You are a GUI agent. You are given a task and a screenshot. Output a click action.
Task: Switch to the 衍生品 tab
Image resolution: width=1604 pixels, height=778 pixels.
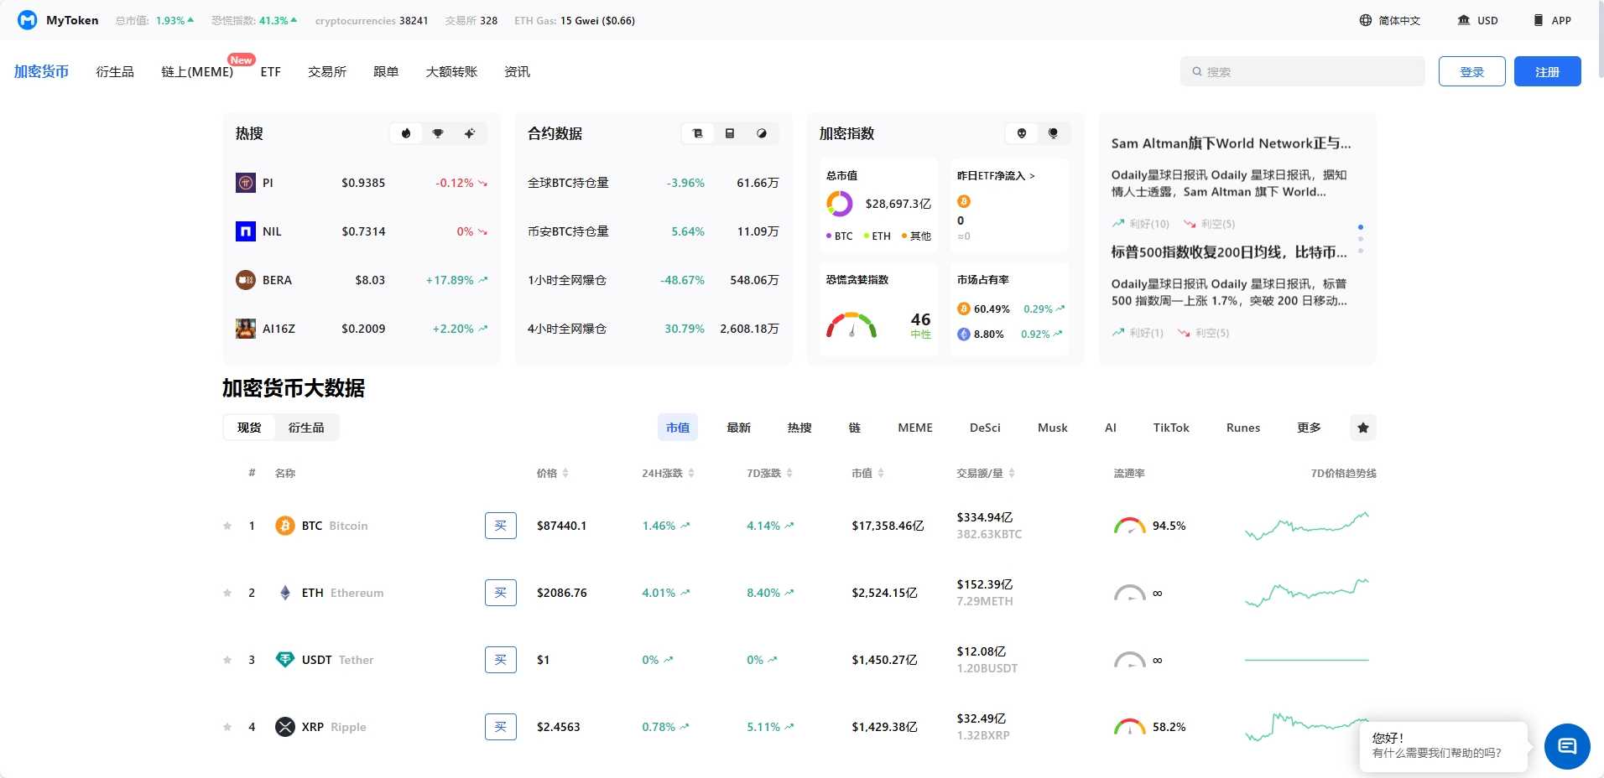pos(305,428)
